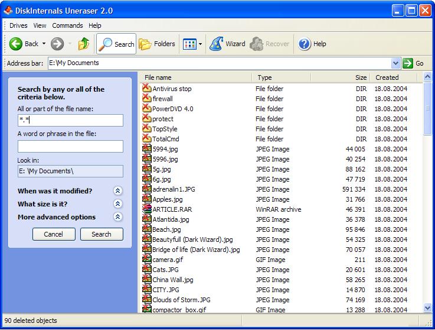Expand More advanced options section
The image size is (435, 330).
click(x=117, y=217)
